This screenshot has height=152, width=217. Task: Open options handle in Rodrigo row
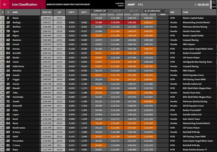click(x=40, y=22)
